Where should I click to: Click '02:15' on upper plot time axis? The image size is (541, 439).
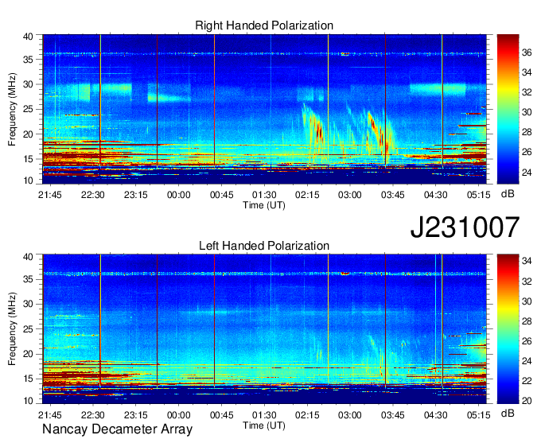tap(307, 195)
